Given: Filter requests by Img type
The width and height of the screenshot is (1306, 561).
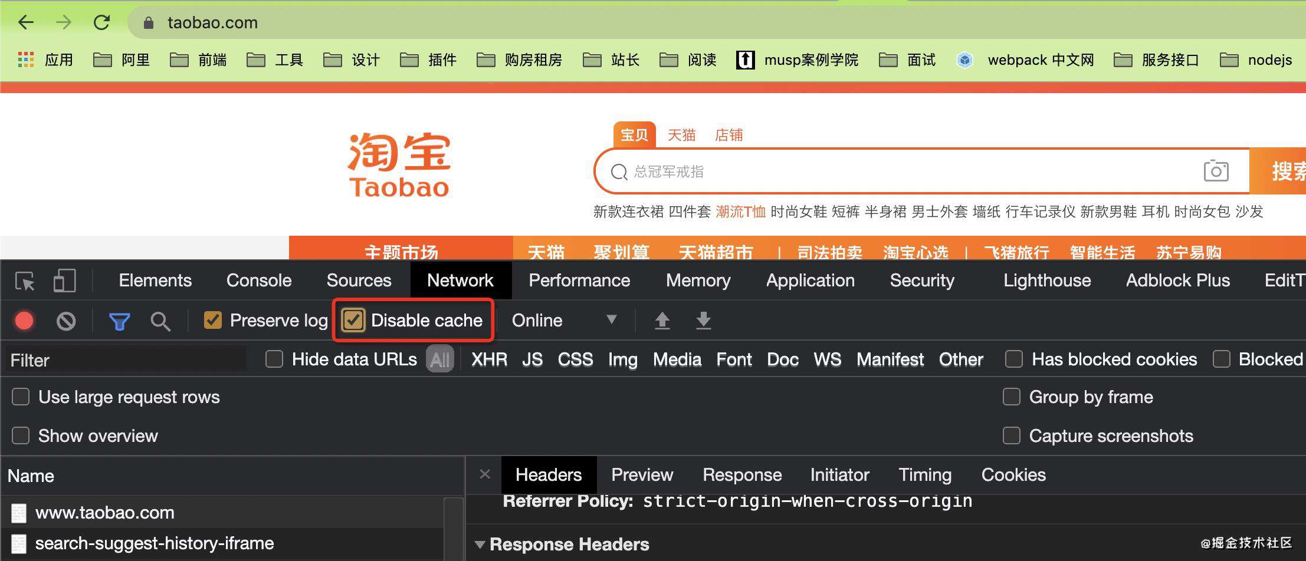Looking at the screenshot, I should click(x=622, y=359).
